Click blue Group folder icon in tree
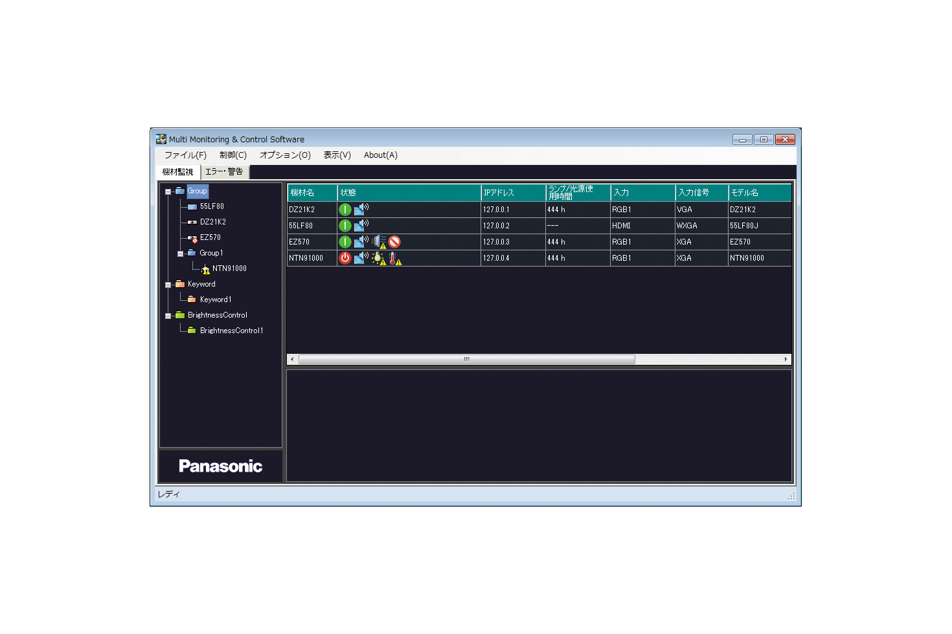The width and height of the screenshot is (952, 634). pos(180,191)
